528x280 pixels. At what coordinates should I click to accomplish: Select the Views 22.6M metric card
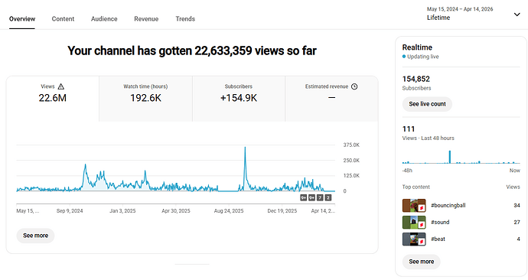point(53,99)
